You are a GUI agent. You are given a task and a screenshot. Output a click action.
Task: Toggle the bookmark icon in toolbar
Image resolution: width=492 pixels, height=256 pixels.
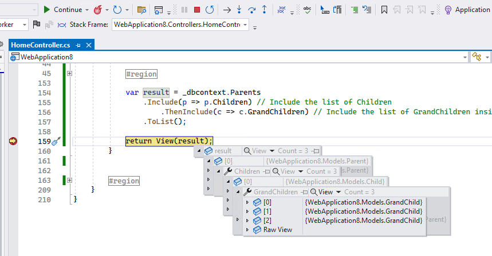(384, 10)
